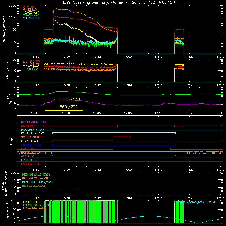Click the FRONTS_OFF flag label
226x226 pixels.
click(x=30, y=160)
